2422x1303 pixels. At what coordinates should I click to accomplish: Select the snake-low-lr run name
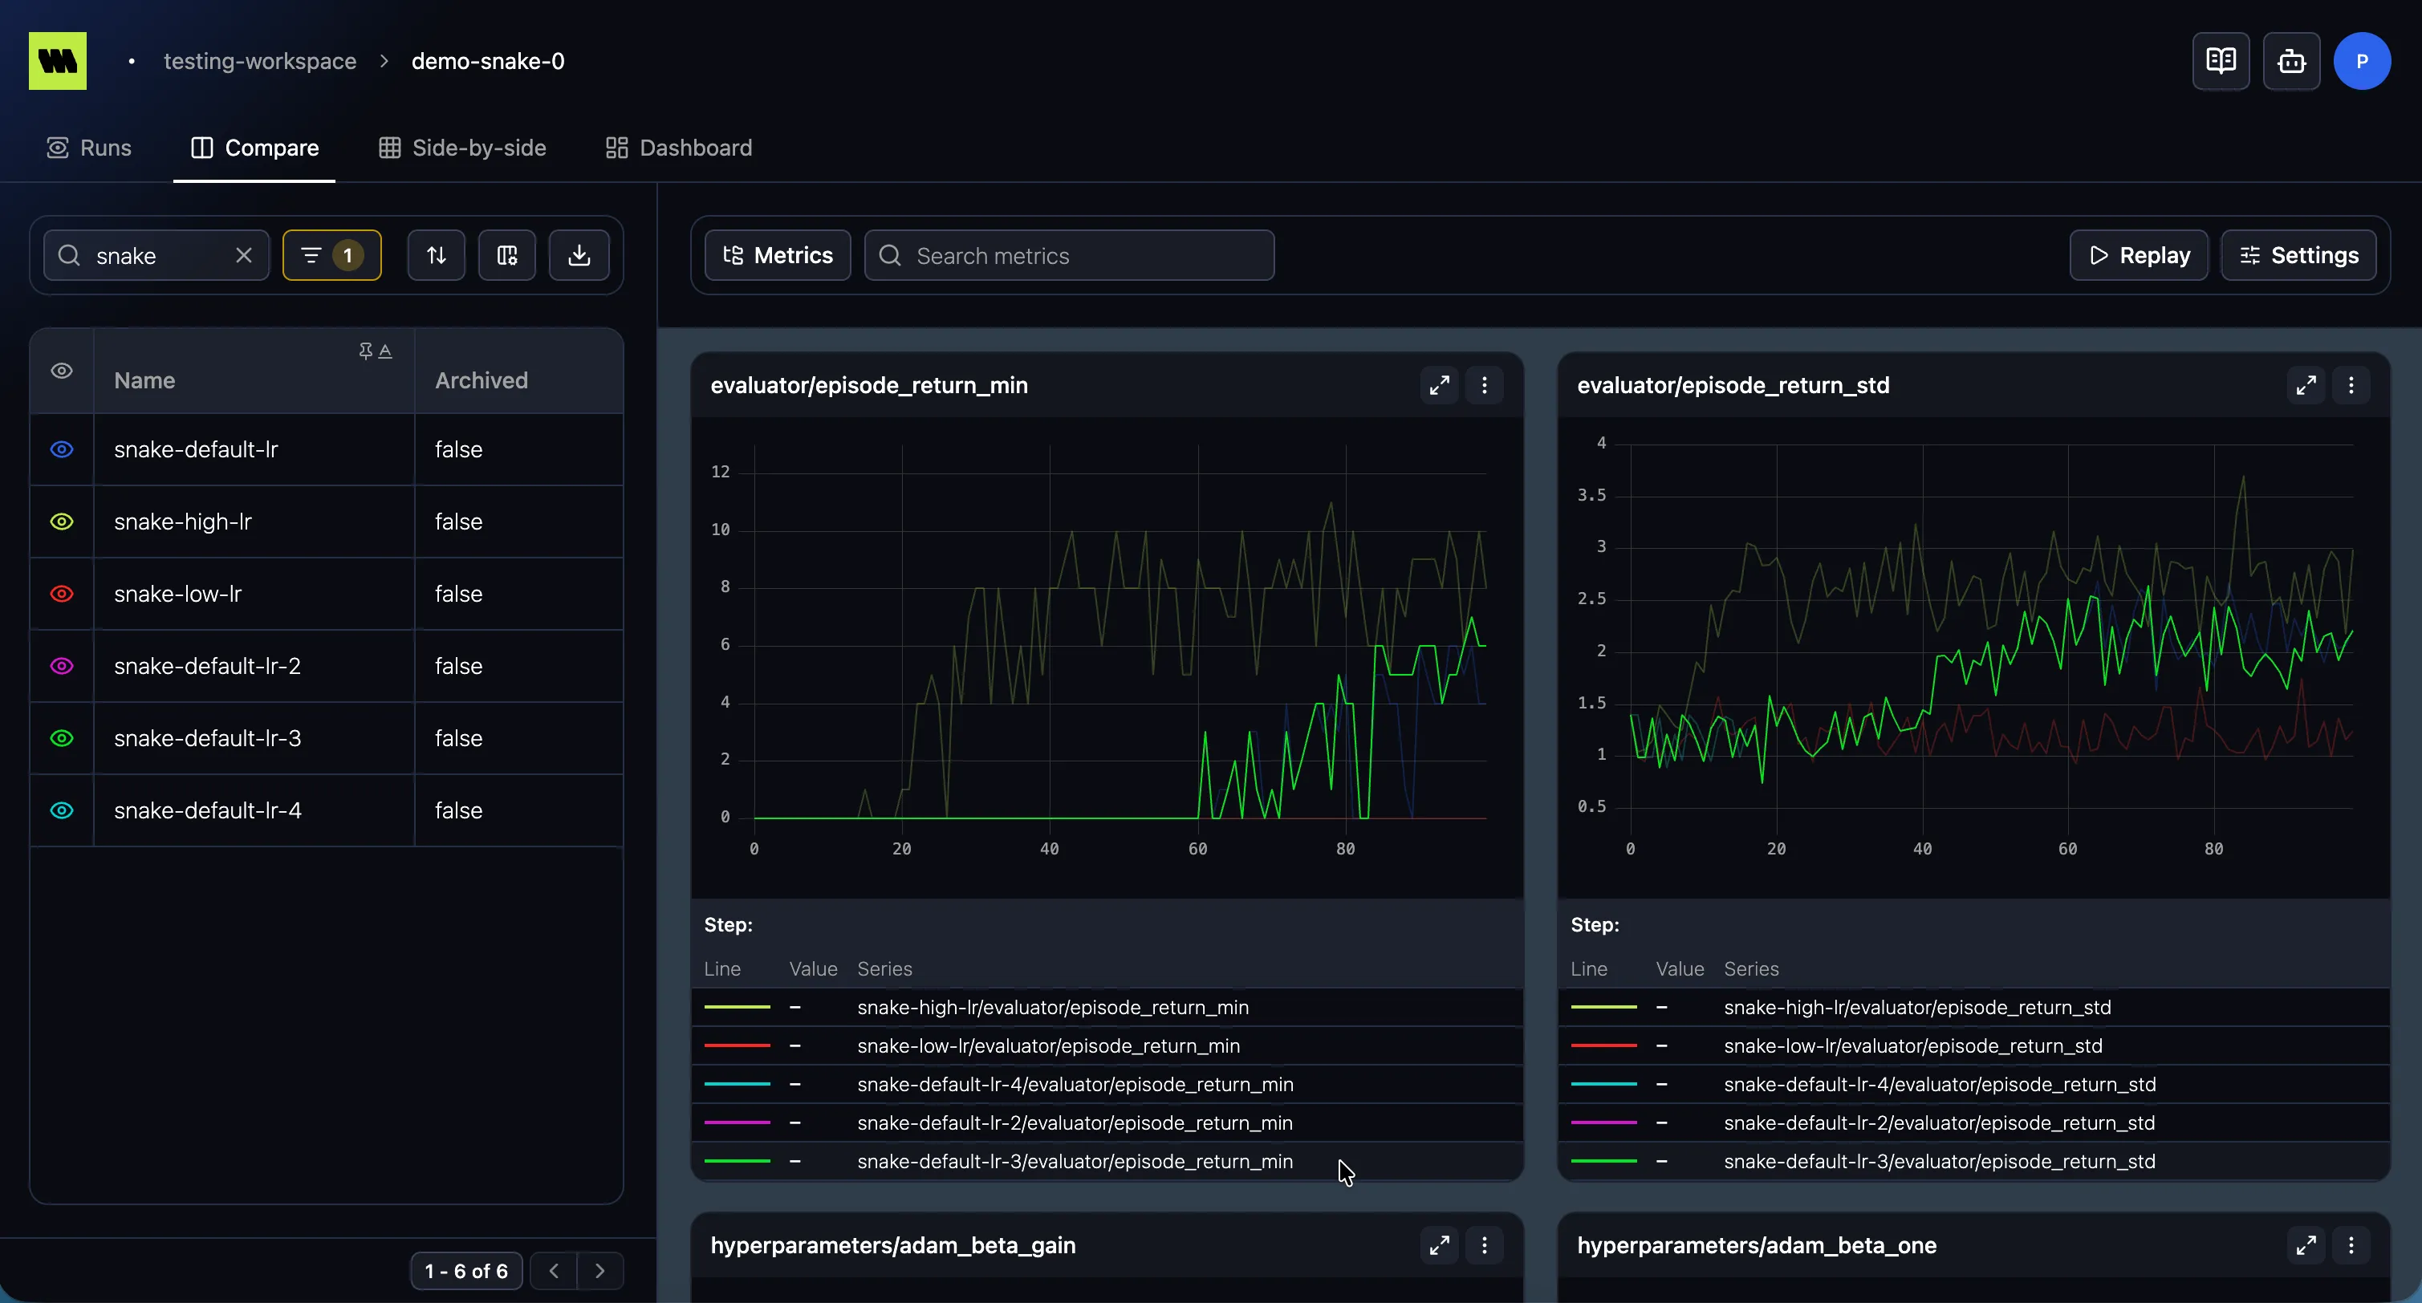[177, 595]
